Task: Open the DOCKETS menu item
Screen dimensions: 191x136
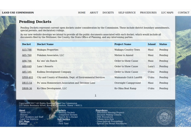Action: click(x=108, y=13)
